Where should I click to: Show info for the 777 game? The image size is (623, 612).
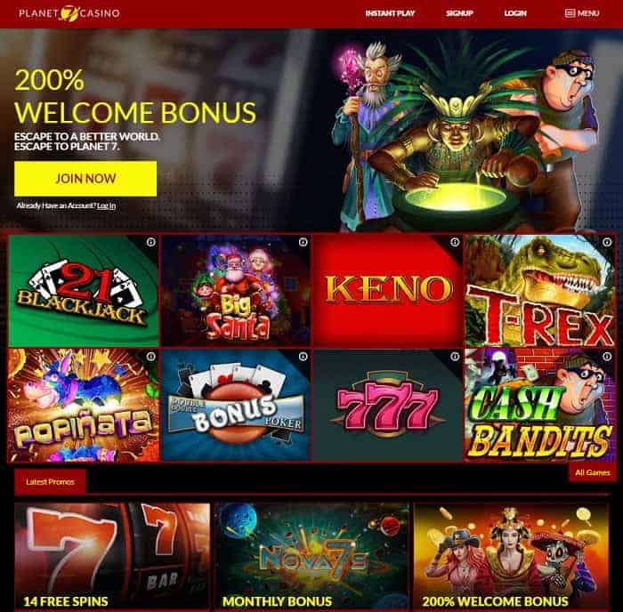[x=455, y=357]
